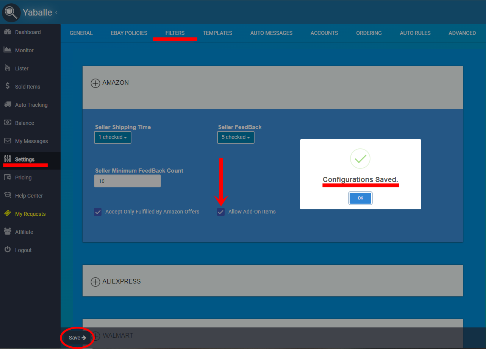Open the Seller Shipping Time dropdown
Image resolution: width=486 pixels, height=349 pixels.
113,137
